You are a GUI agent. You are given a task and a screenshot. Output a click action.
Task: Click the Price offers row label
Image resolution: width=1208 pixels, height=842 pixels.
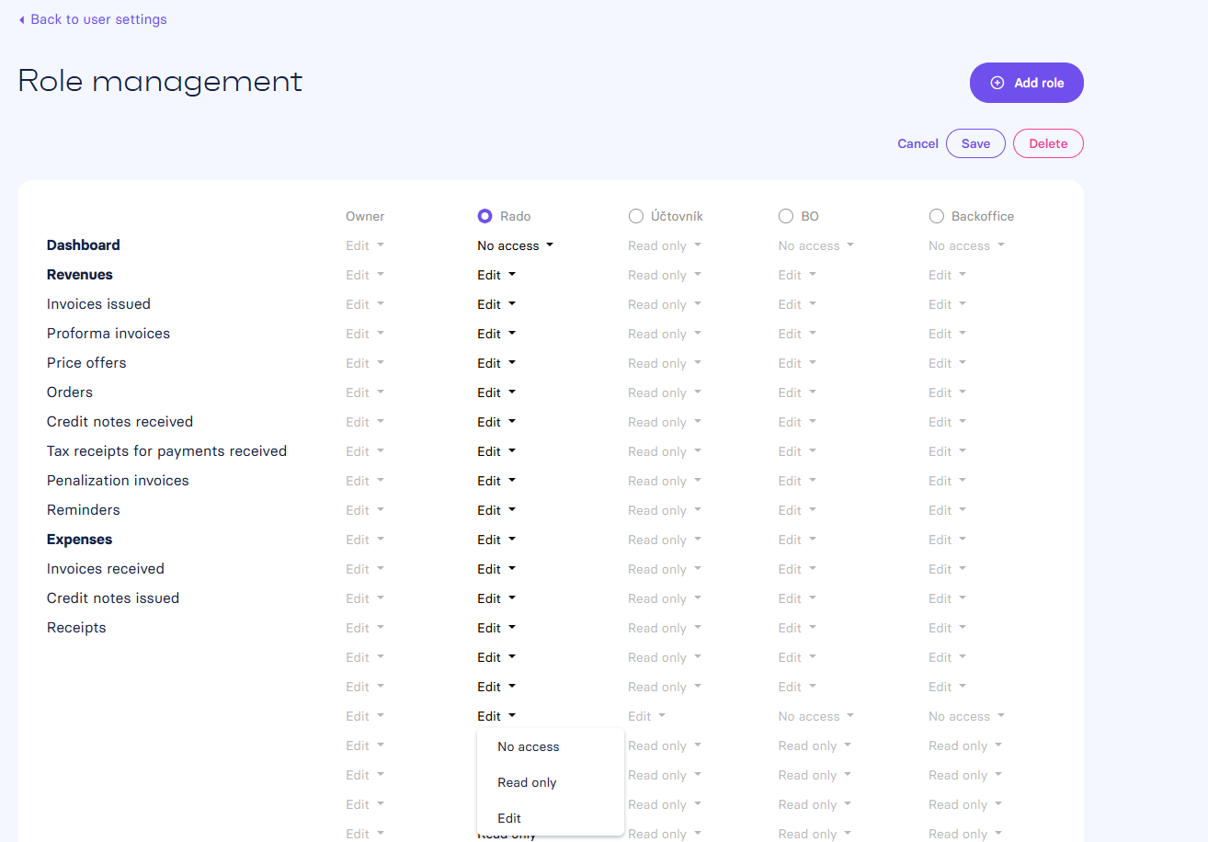click(x=86, y=363)
